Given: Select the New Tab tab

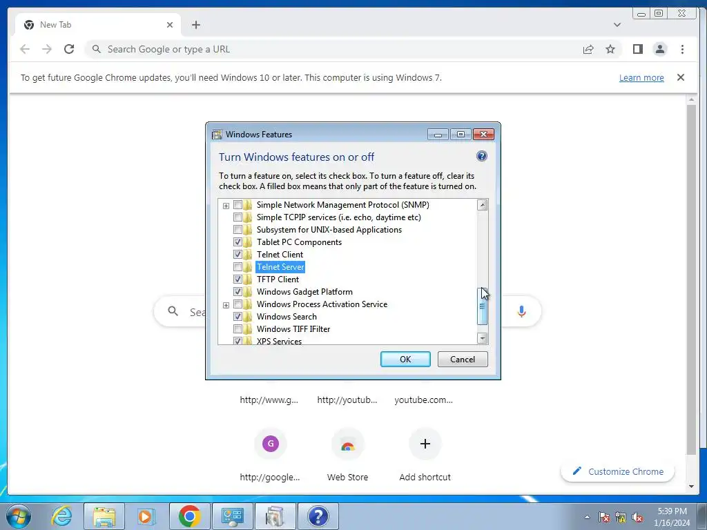Looking at the screenshot, I should coord(97,25).
